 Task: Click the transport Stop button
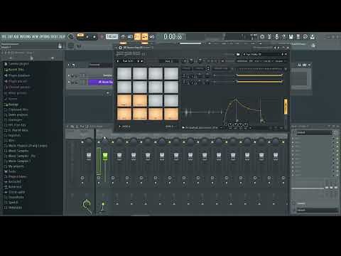click(x=94, y=37)
